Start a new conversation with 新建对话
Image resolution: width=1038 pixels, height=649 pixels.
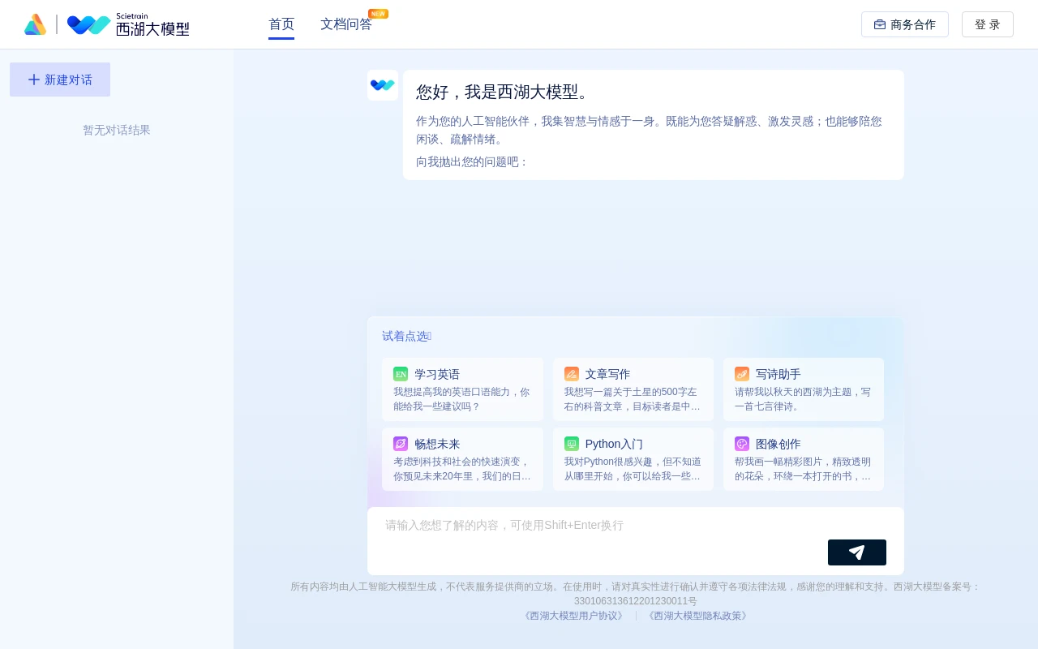tap(60, 80)
